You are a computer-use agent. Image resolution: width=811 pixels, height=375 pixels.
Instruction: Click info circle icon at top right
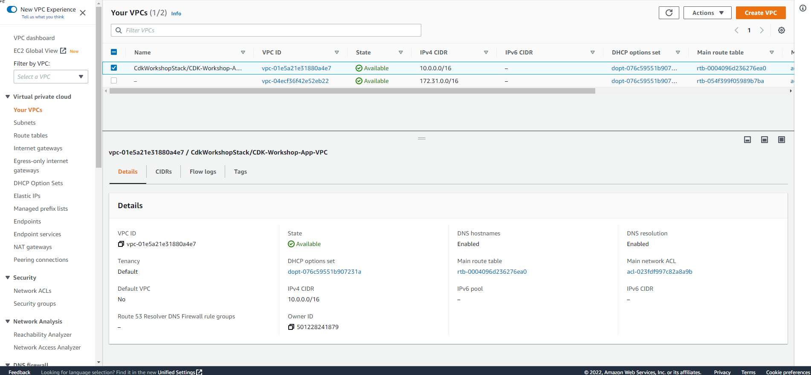tap(802, 8)
